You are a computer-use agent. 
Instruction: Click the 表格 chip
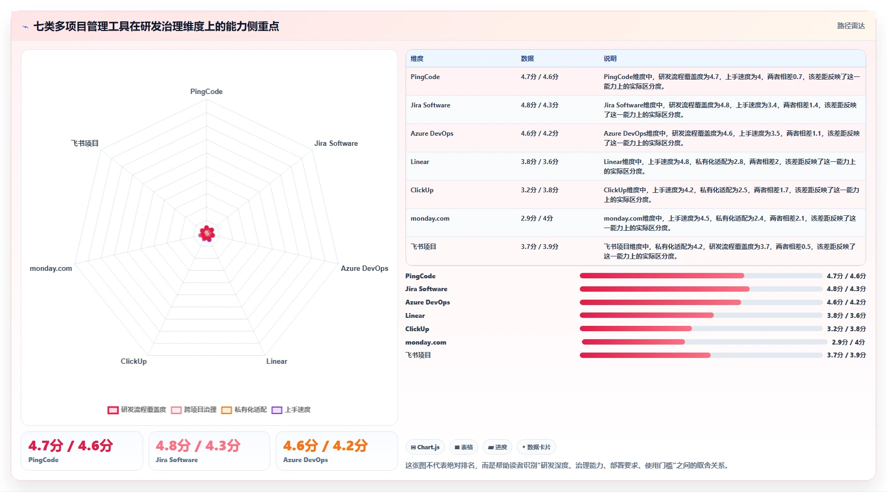[x=464, y=447]
